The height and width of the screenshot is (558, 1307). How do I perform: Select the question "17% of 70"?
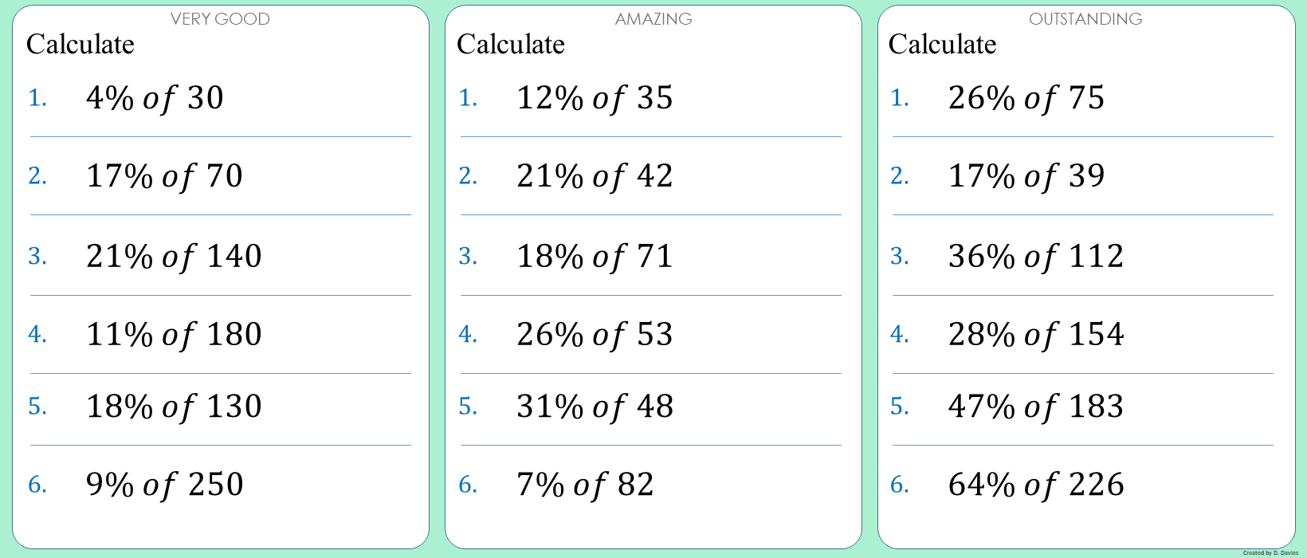click(x=164, y=176)
